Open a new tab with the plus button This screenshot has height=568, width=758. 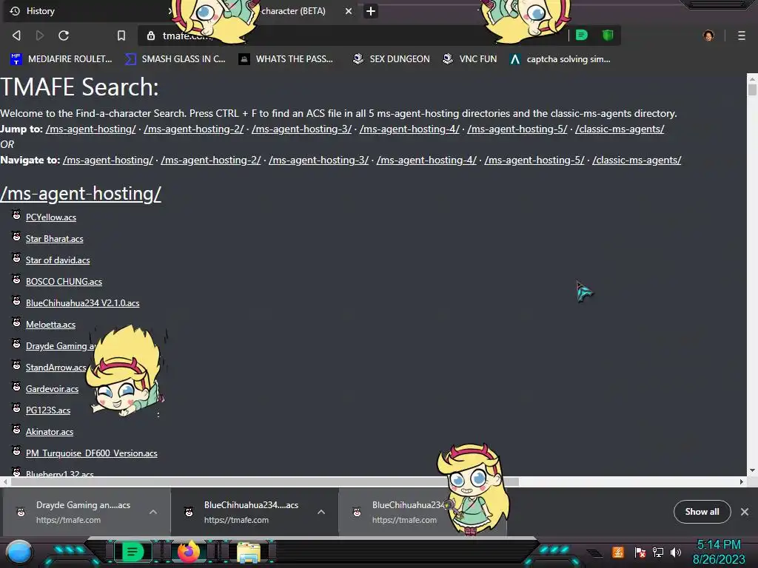point(371,11)
